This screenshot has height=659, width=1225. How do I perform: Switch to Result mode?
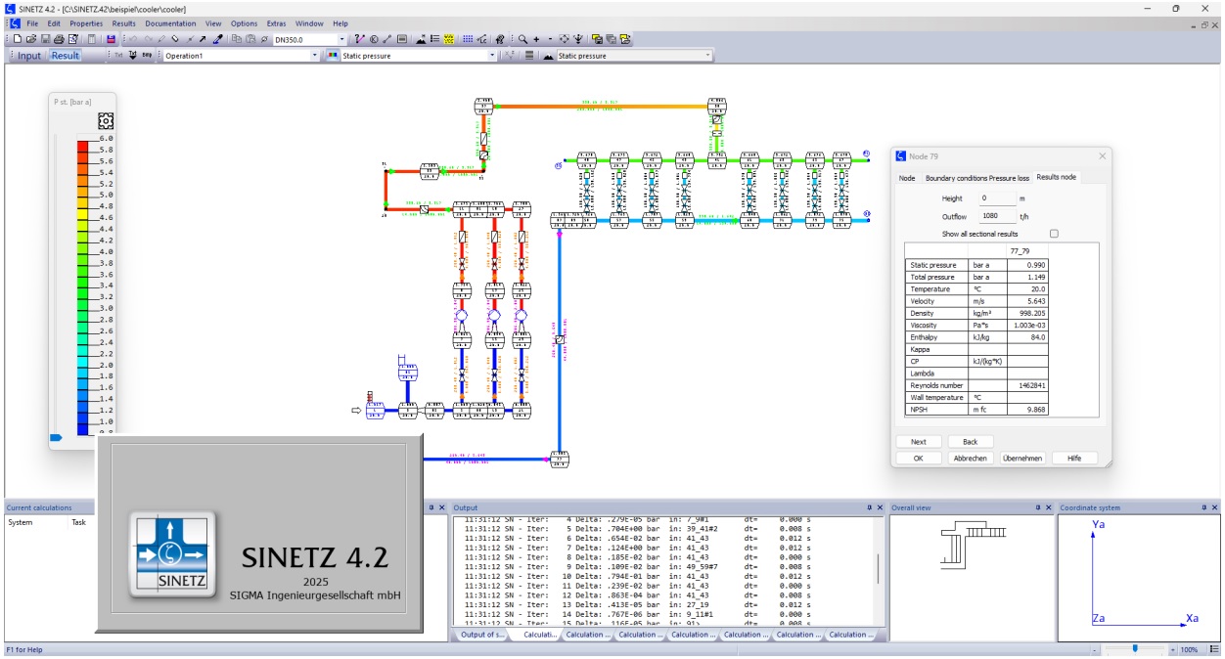66,56
